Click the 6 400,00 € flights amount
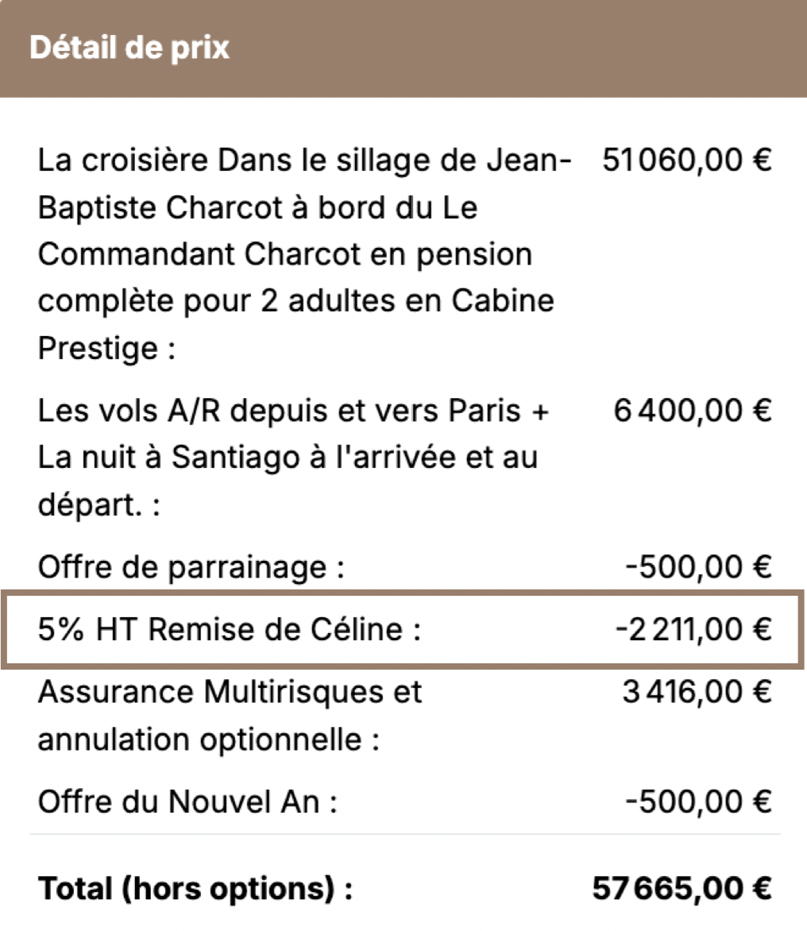Image resolution: width=807 pixels, height=931 pixels. (x=692, y=411)
